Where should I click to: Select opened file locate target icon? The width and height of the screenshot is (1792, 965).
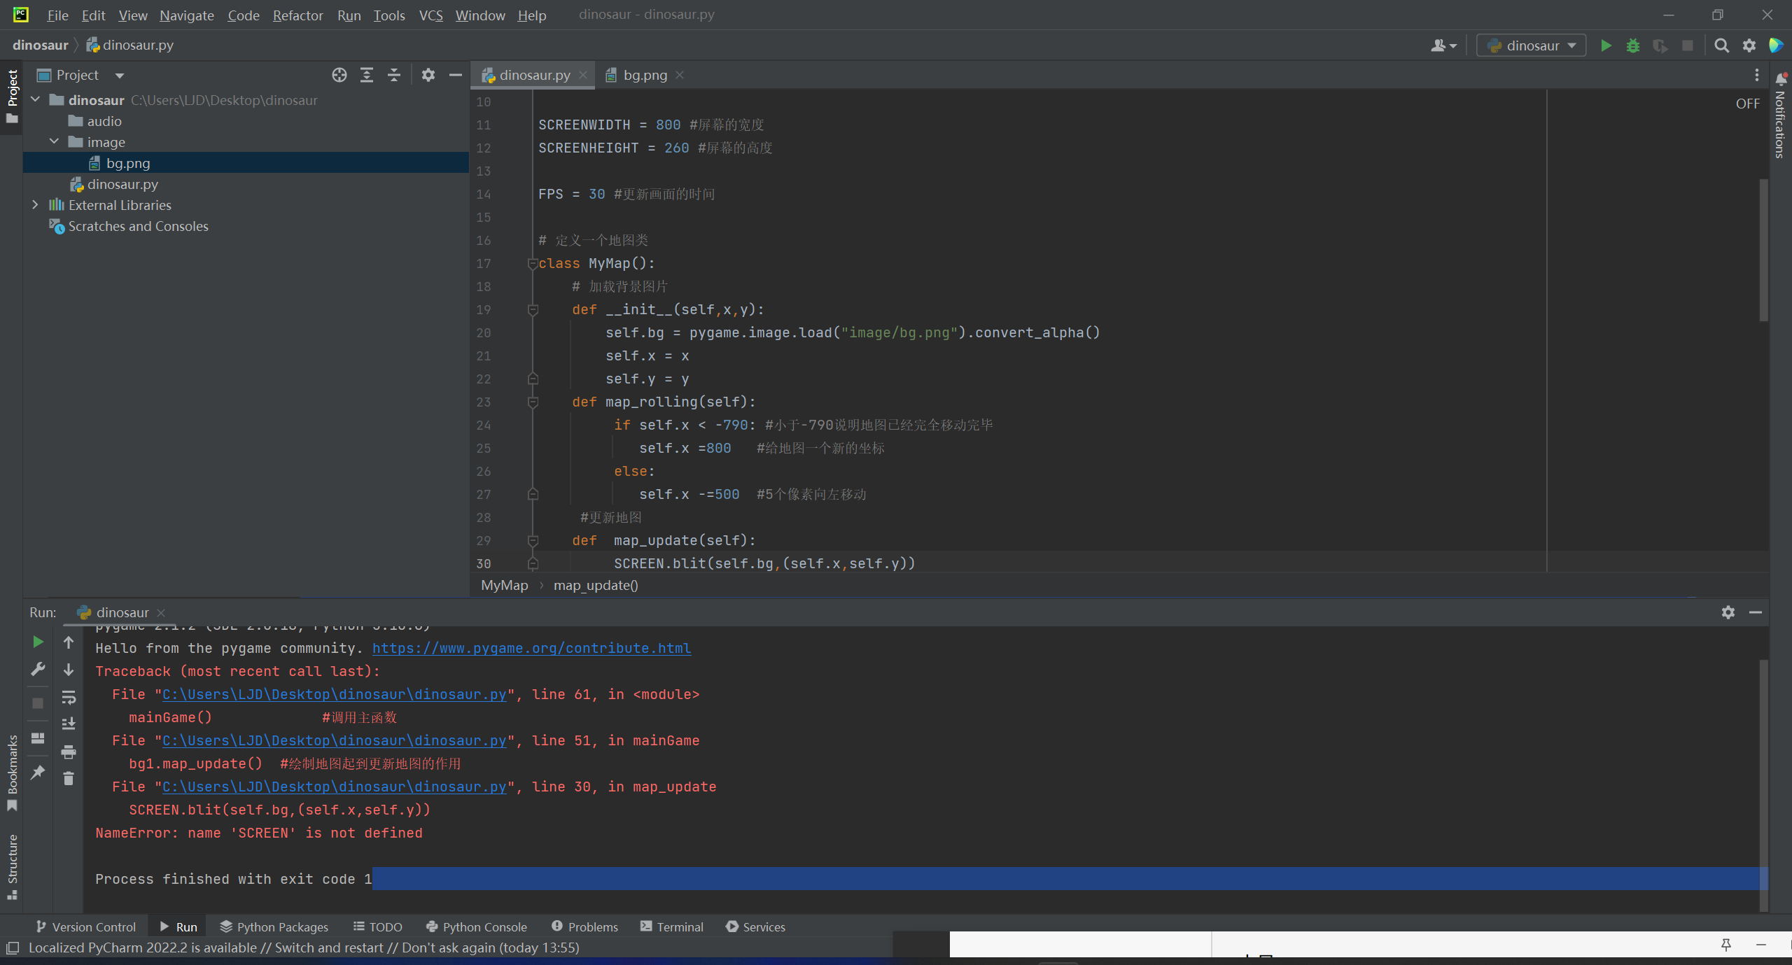pos(339,75)
